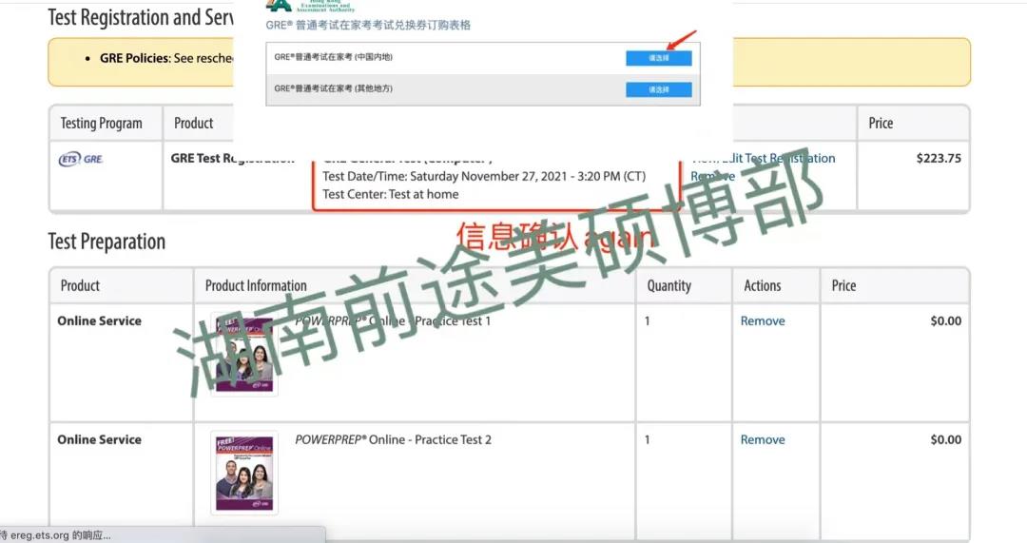Click the 'Product Information' column header
Image resolution: width=1027 pixels, height=543 pixels.
pyautogui.click(x=256, y=285)
